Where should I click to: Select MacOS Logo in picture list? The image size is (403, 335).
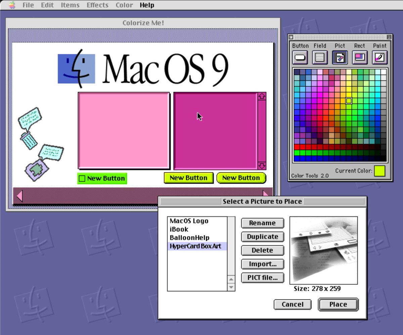tap(197, 221)
